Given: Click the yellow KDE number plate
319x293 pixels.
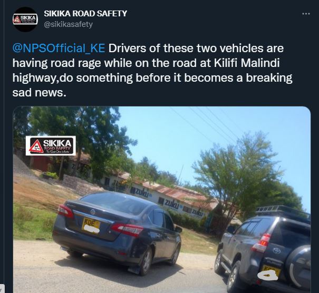Looking at the screenshot, I should [x=91, y=226].
